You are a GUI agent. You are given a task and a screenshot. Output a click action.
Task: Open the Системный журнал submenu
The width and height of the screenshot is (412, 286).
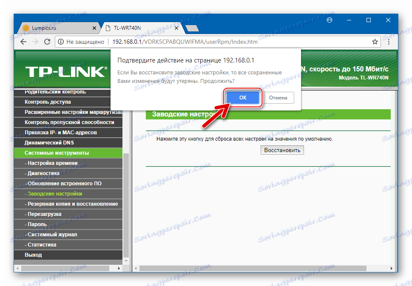point(68,235)
